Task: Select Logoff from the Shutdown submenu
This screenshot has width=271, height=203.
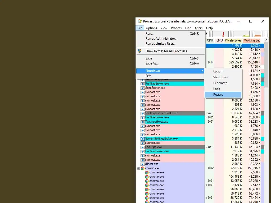Action: click(223, 71)
